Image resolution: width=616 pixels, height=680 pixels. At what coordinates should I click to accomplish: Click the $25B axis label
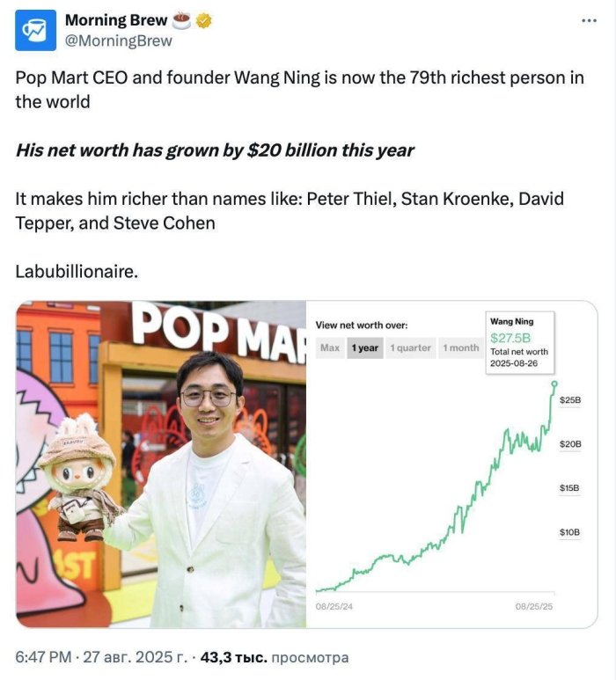569,400
